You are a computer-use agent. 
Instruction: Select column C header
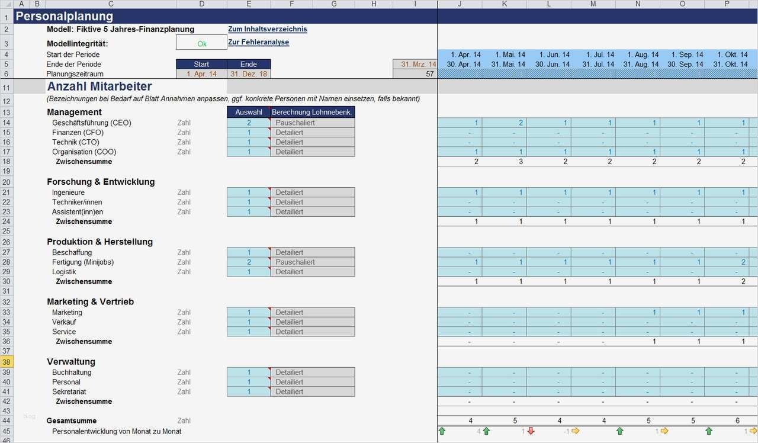point(110,4)
